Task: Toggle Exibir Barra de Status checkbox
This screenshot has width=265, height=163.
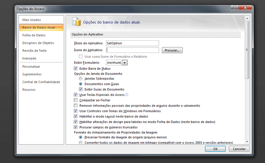Action: pos(76,68)
